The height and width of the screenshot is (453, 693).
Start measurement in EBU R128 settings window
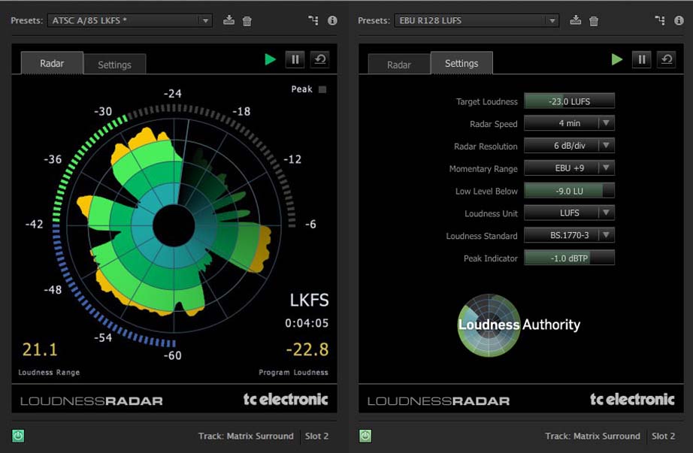tap(616, 59)
